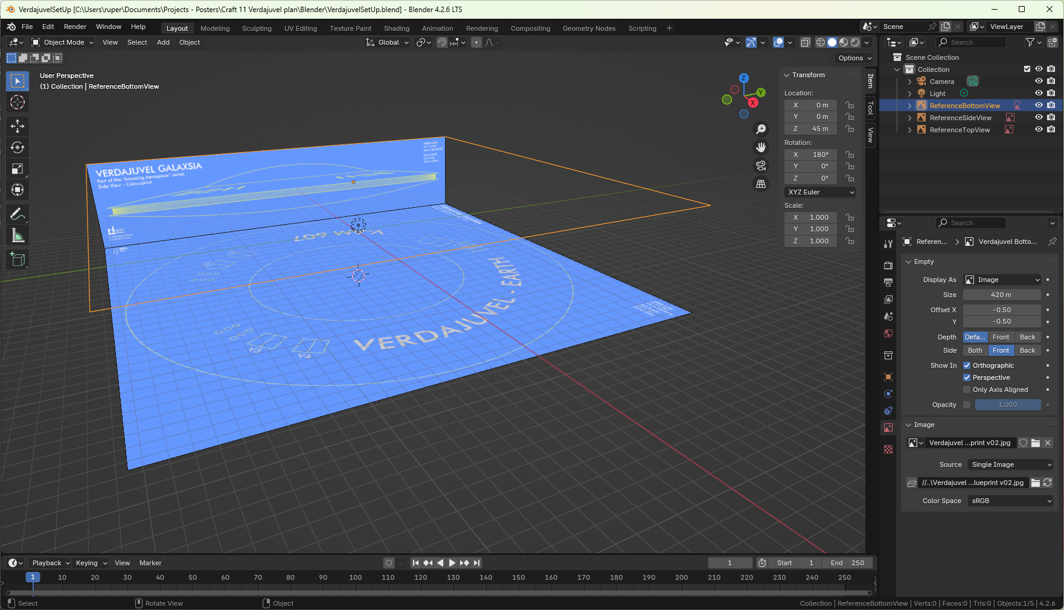
Task: Select the Rotate tool
Action: tap(18, 147)
